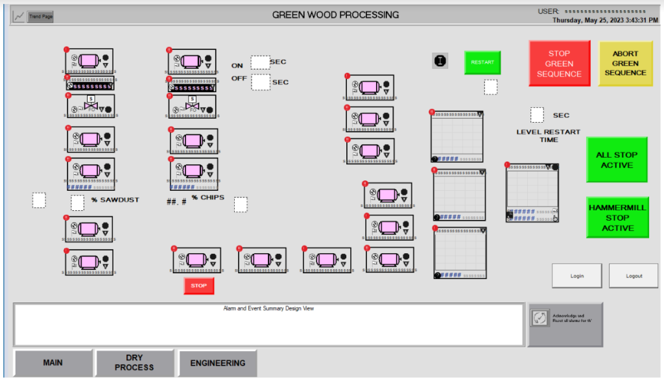
Task: Click the motor faceplate above the red STOP button
Action: 197,260
